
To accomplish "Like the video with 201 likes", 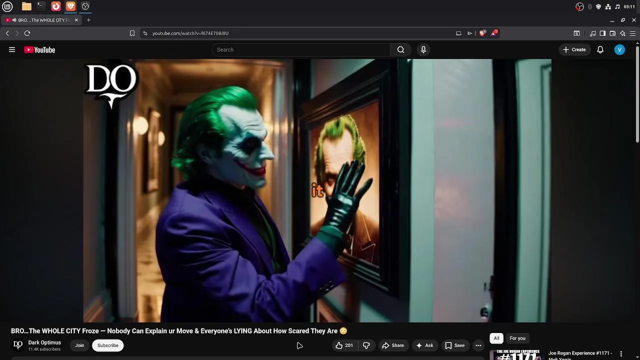I will 344,345.
